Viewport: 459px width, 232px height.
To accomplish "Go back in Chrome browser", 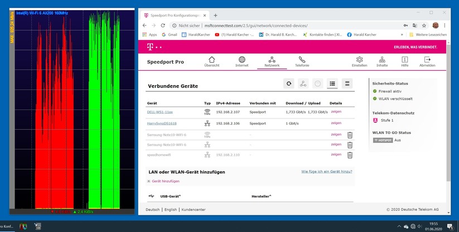I will [144, 26].
